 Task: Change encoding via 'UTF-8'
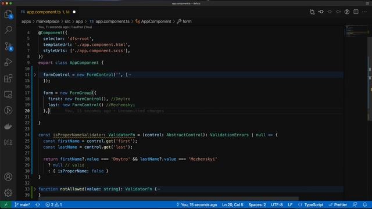coord(277,205)
